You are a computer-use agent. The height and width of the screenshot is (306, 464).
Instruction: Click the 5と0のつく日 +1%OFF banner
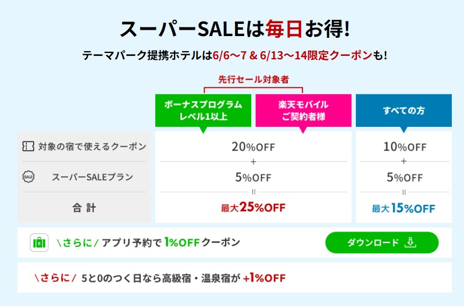tap(234, 277)
